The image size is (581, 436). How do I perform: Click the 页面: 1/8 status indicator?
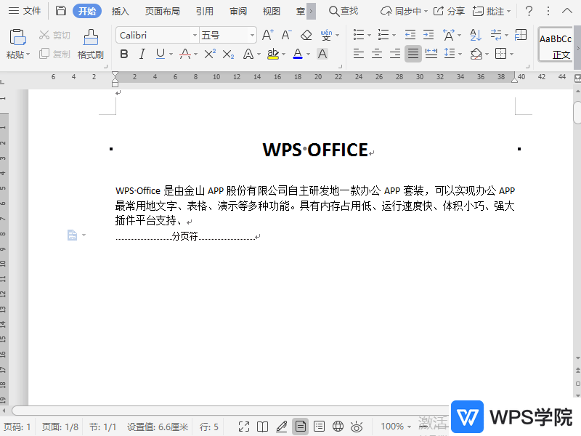[x=60, y=427]
